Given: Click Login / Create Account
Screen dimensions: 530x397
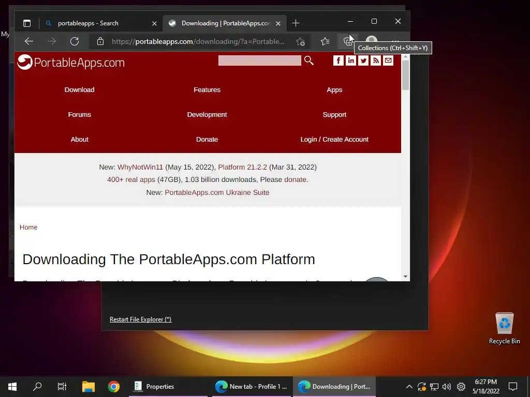Looking at the screenshot, I should coord(334,140).
